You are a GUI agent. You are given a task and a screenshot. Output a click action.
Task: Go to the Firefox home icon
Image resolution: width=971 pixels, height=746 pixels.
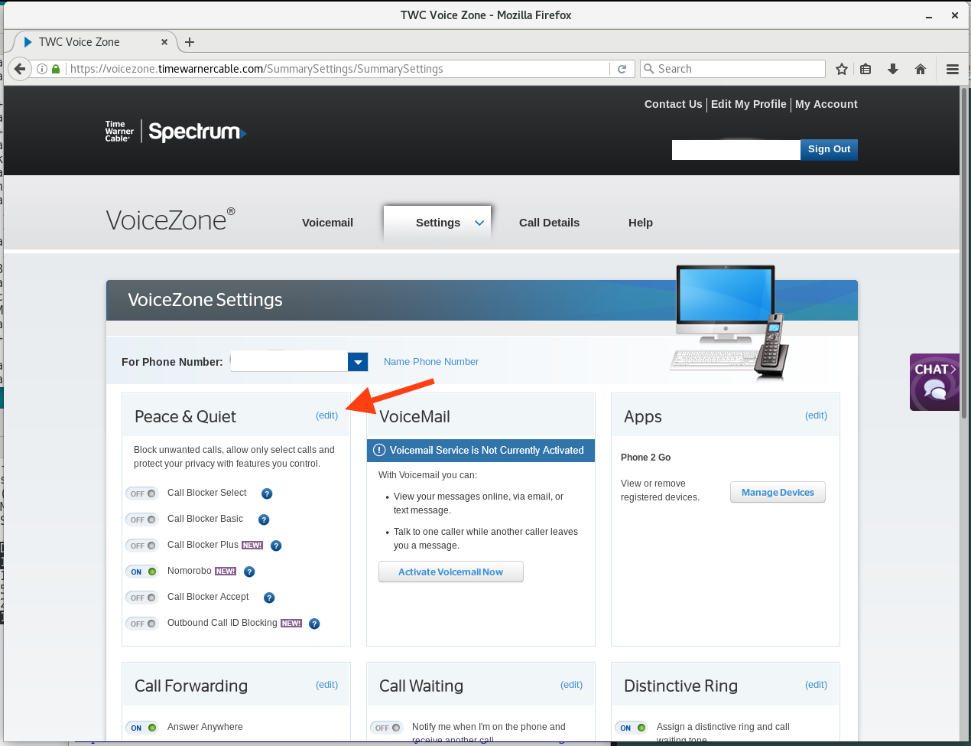921,69
